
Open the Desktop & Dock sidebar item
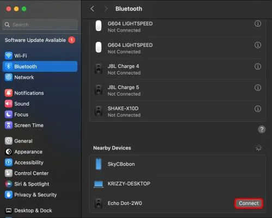tap(40, 210)
